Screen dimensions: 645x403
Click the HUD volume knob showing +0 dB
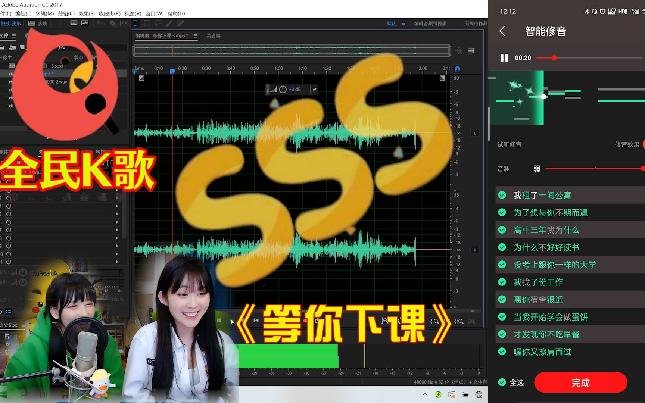click(x=283, y=90)
